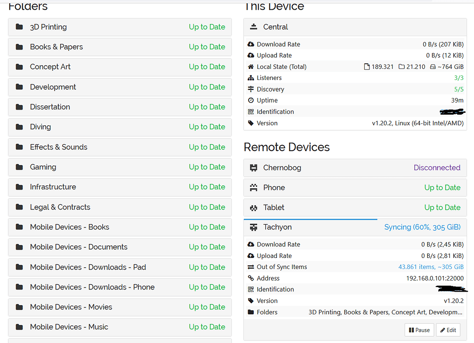Click the Phone device identicon

(x=253, y=188)
